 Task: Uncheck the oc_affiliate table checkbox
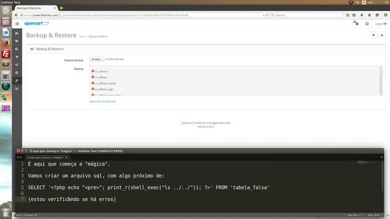[x=93, y=77]
